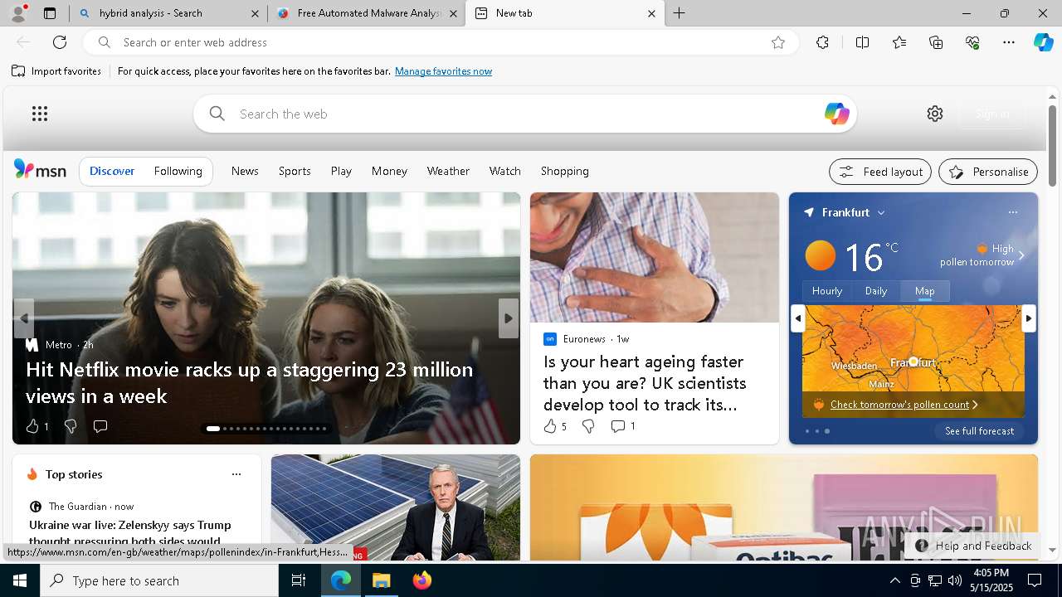Open the Favorites list icon
This screenshot has height=597, width=1062.
coord(899,42)
